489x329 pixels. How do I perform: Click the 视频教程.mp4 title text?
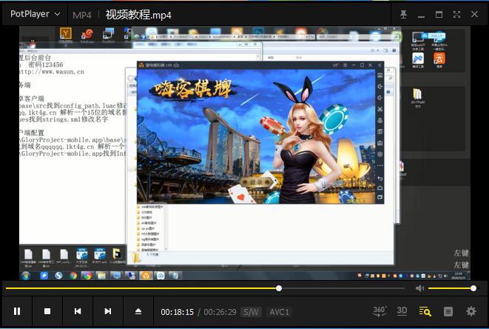click(138, 15)
